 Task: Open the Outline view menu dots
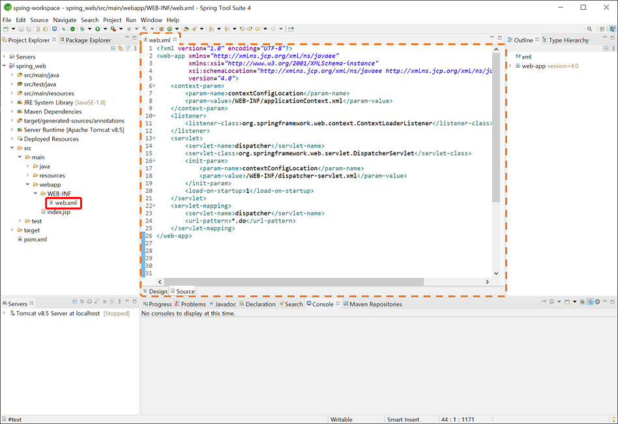pos(613,48)
